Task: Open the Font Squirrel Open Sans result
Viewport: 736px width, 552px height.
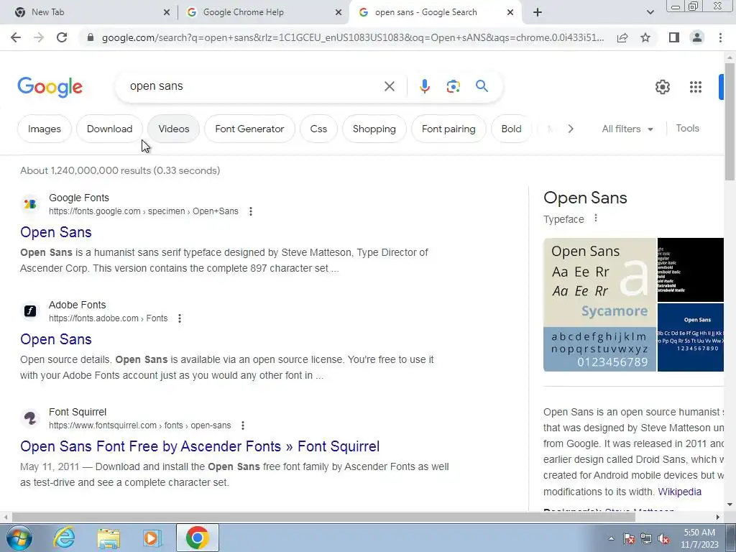Action: click(200, 446)
